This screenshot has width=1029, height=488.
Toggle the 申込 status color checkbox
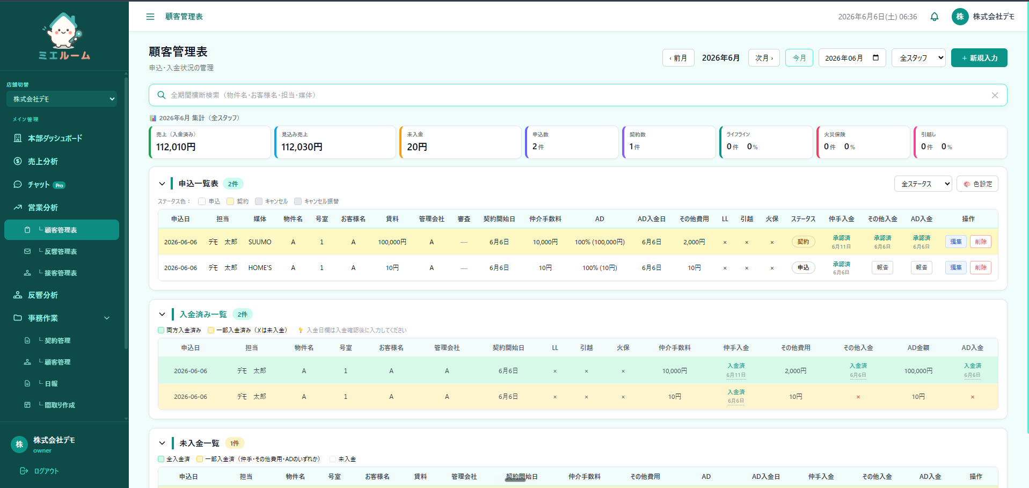tap(202, 201)
